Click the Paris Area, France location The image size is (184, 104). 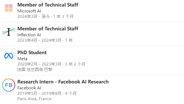click(34, 99)
